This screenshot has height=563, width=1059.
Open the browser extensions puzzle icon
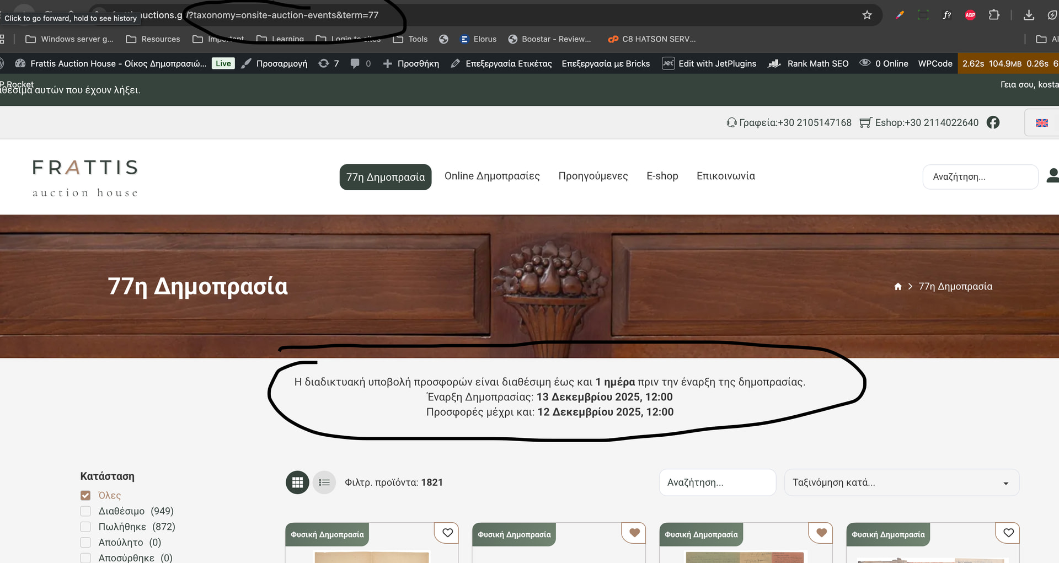(x=994, y=15)
